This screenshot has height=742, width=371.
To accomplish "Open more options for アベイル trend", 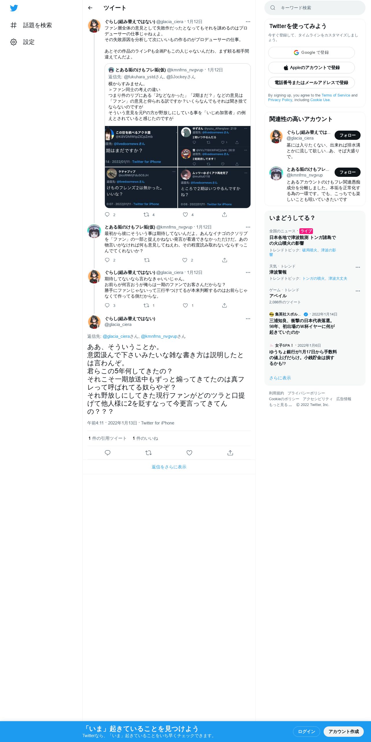I will tap(358, 291).
